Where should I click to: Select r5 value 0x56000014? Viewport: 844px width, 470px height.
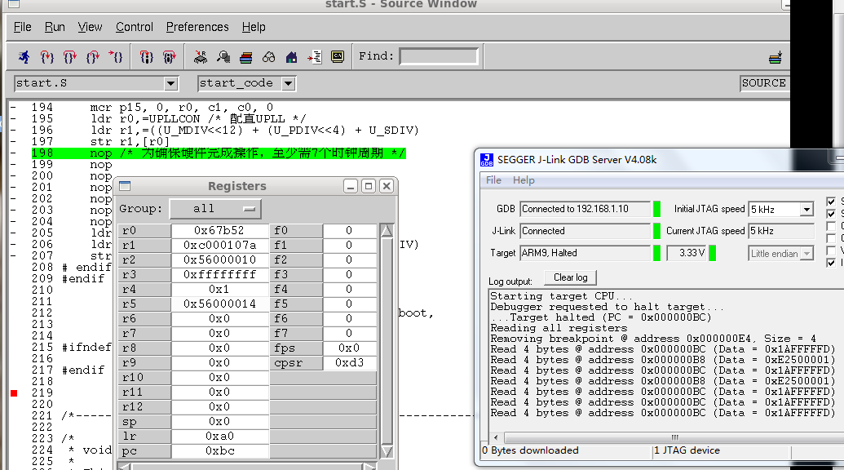219,304
